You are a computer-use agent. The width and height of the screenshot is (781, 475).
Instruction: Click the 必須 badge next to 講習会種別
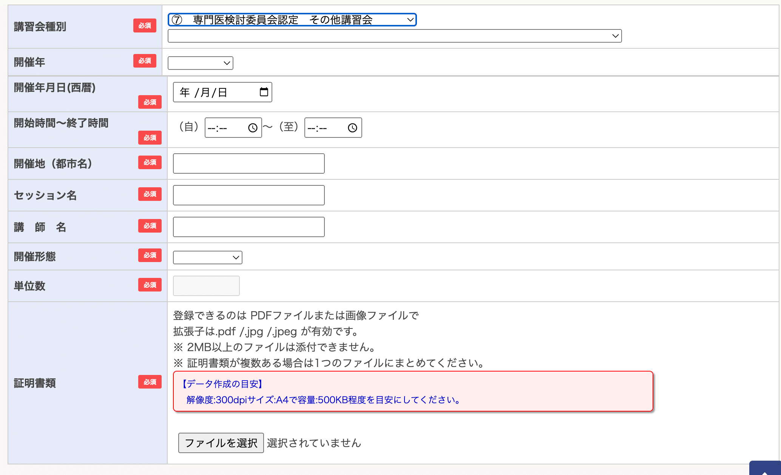click(145, 26)
